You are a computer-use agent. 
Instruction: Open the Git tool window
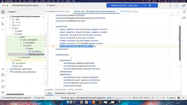tap(3, 92)
